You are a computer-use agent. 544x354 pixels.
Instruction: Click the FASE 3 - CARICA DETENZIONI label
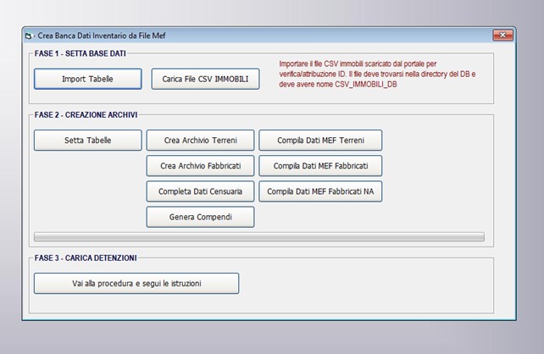pos(86,258)
